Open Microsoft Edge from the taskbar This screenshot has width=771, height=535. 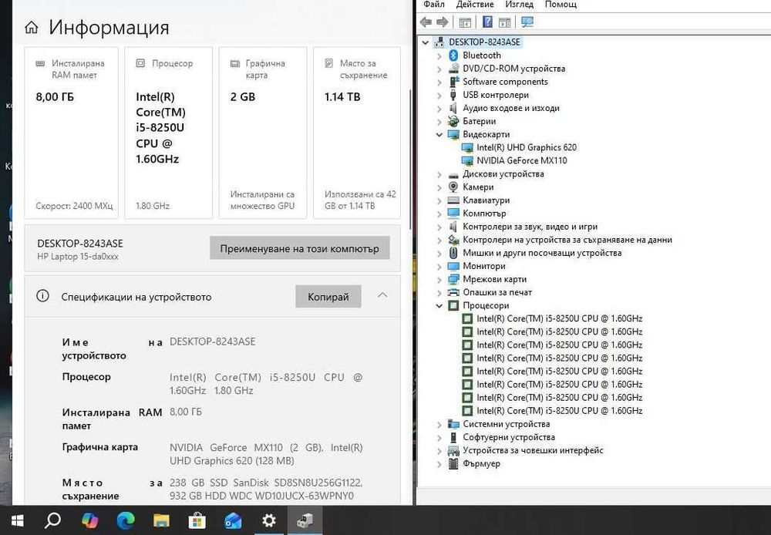[x=126, y=520]
